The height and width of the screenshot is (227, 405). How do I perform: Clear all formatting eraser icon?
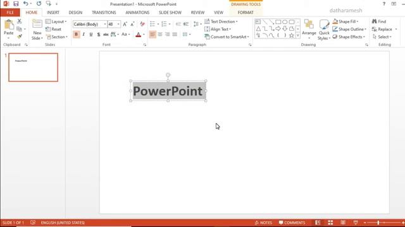142,24
